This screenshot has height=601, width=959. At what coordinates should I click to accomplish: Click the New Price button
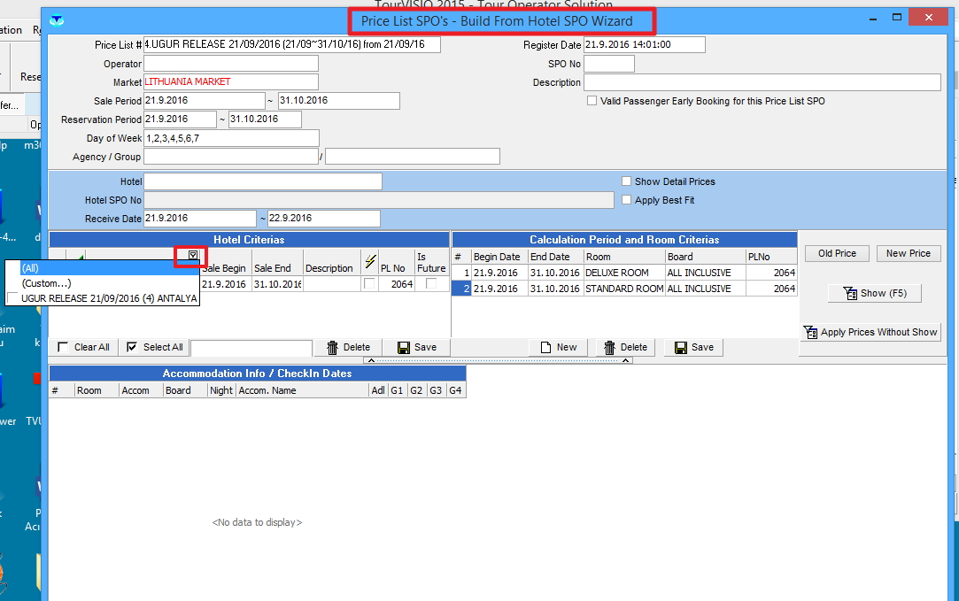point(909,253)
